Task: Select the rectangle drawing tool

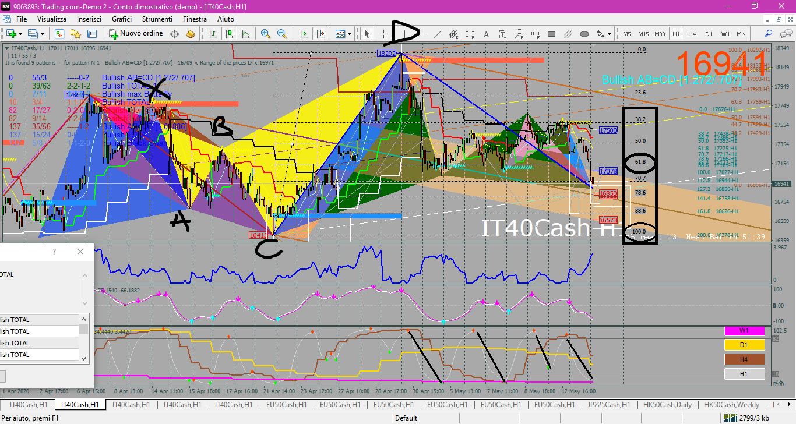Action: [552, 34]
